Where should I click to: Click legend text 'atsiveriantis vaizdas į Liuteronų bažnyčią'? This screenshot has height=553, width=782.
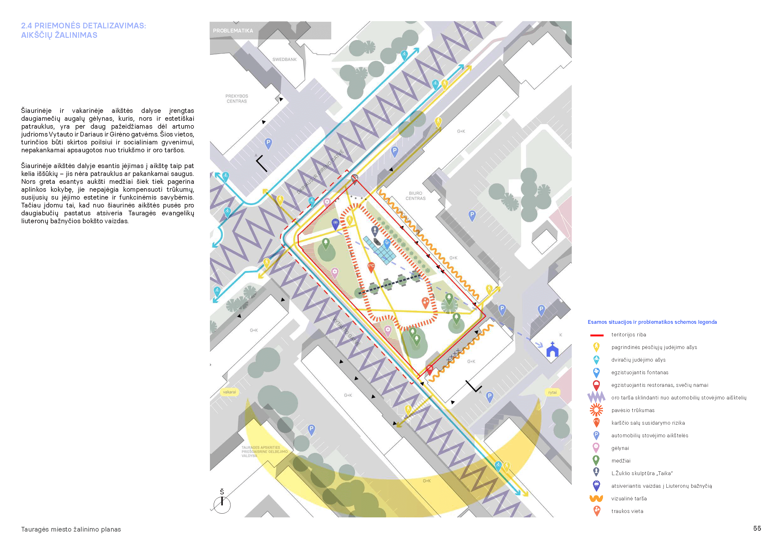point(661,486)
